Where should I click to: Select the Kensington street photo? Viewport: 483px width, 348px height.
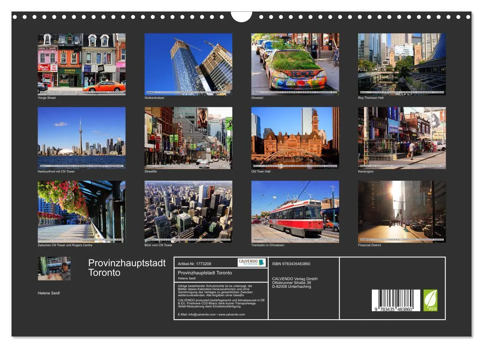click(x=402, y=138)
